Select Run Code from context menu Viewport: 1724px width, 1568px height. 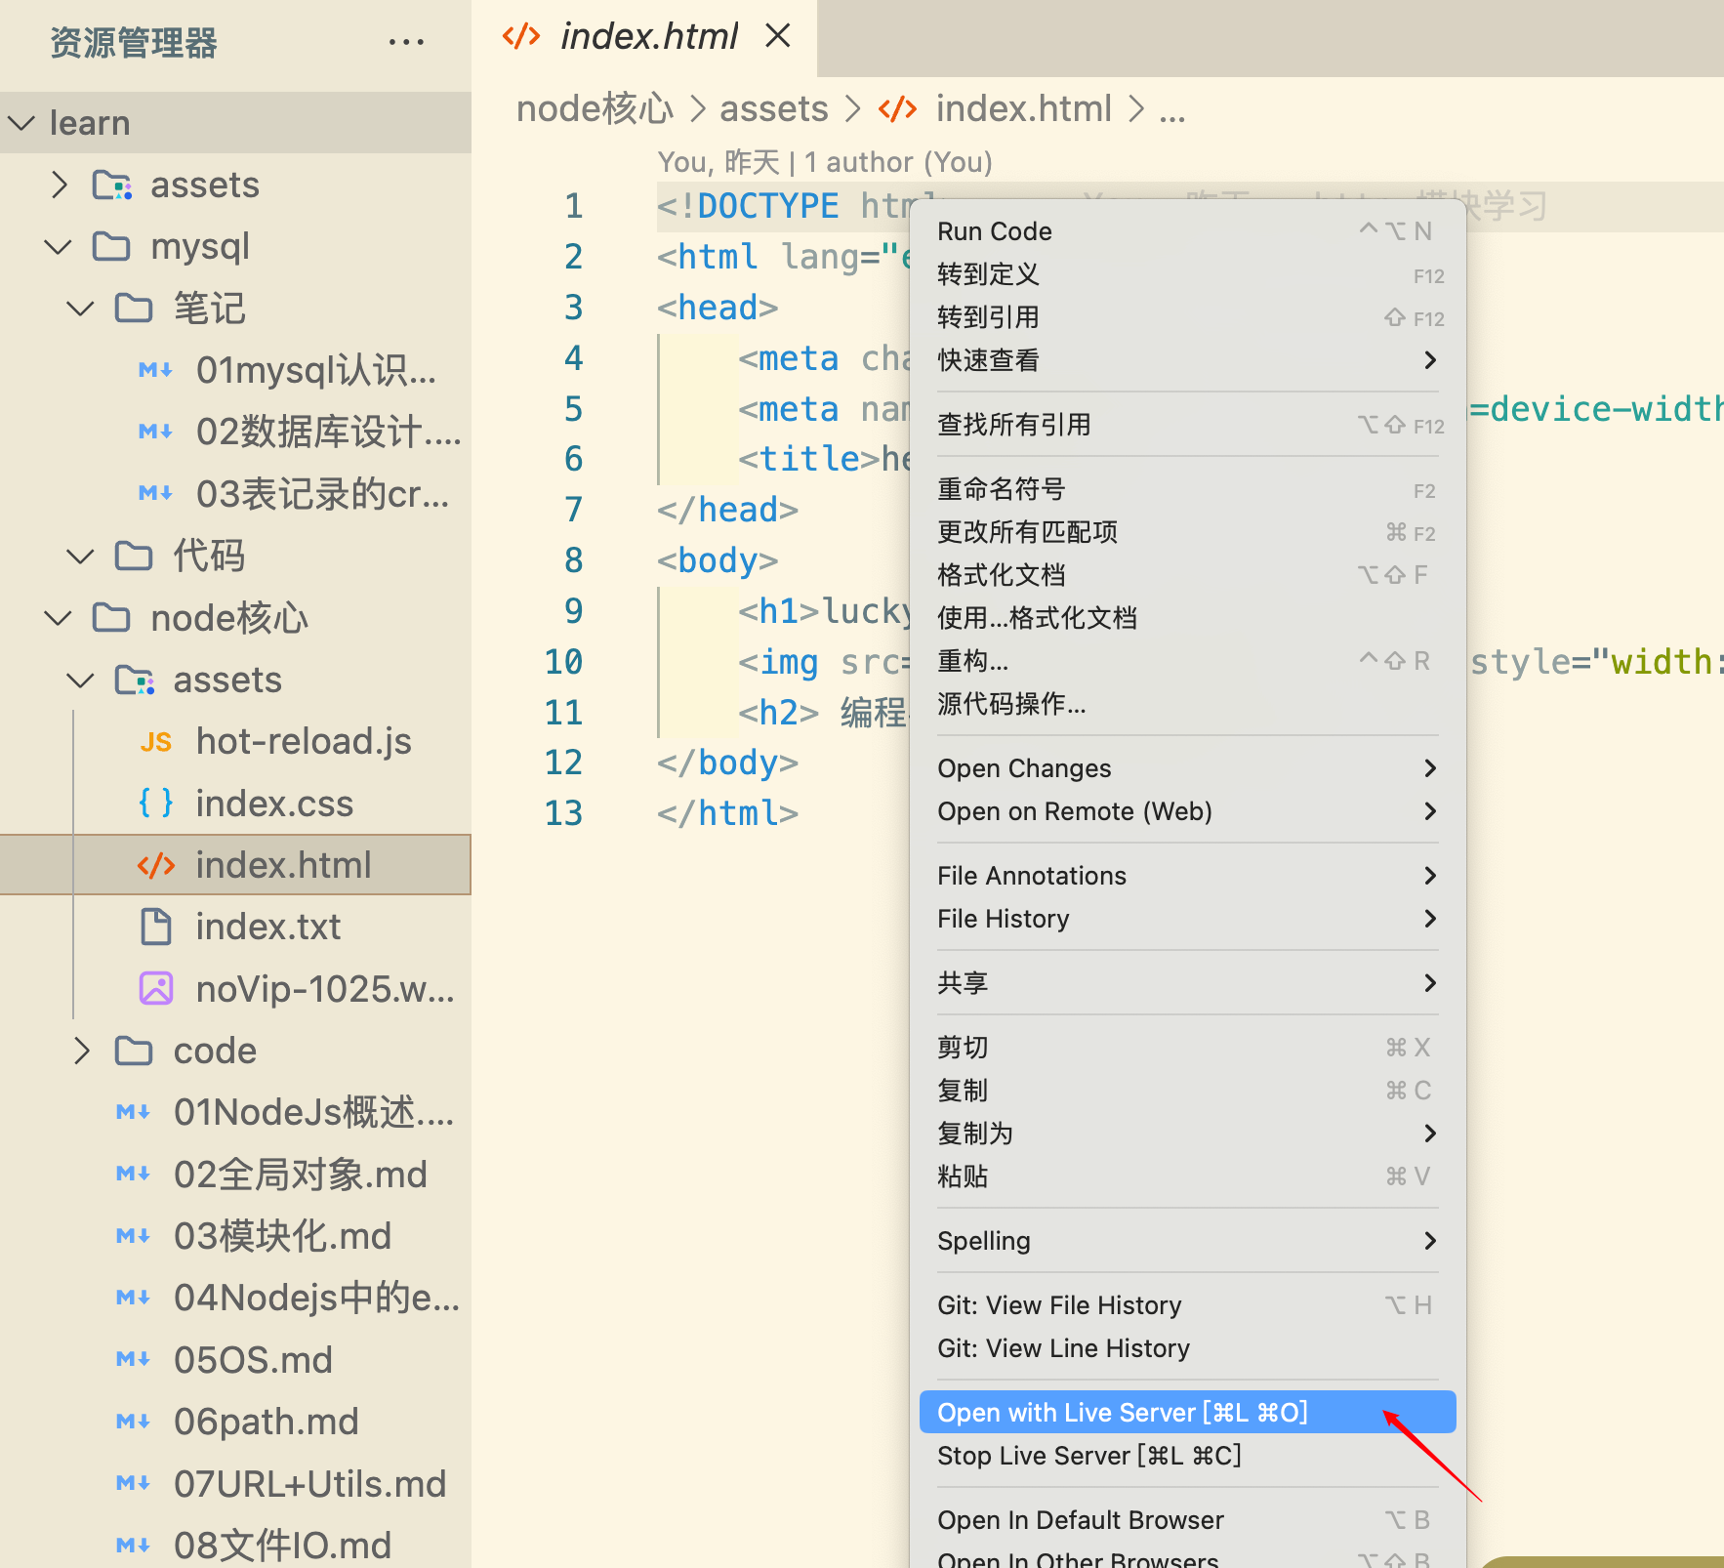click(x=994, y=231)
